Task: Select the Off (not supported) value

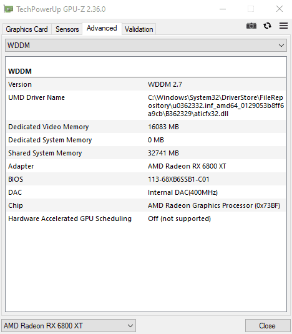Action: point(179,219)
